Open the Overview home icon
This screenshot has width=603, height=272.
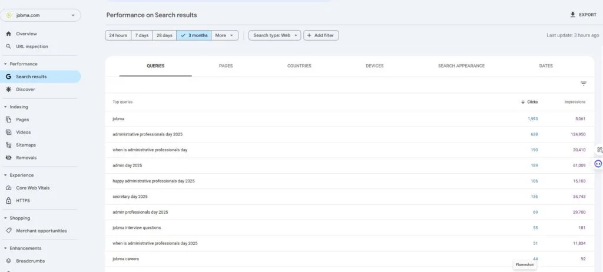pos(8,34)
